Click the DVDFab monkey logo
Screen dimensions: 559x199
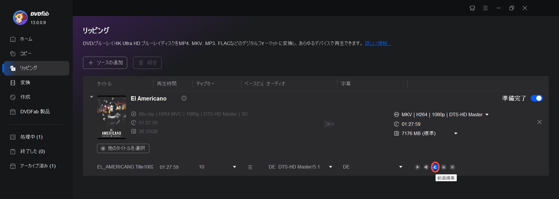pos(20,17)
